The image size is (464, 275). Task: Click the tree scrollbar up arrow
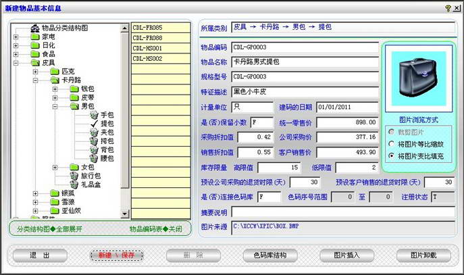click(x=124, y=28)
